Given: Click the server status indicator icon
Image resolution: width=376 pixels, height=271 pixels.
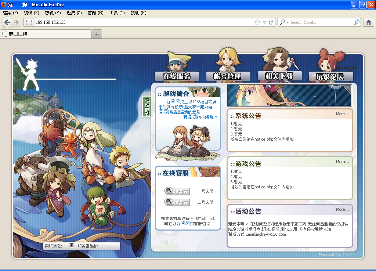Looking at the screenshot, I should coord(72,245).
